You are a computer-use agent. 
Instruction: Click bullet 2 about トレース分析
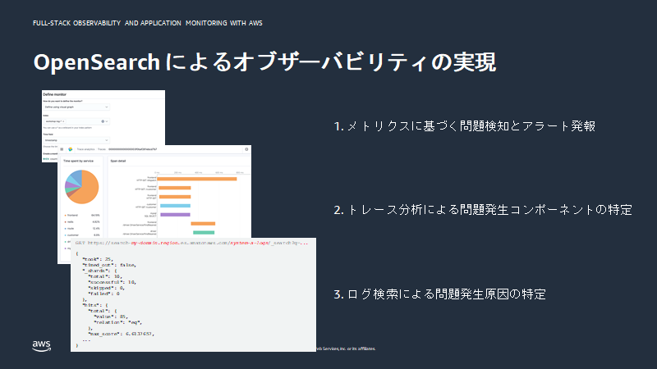click(483, 210)
